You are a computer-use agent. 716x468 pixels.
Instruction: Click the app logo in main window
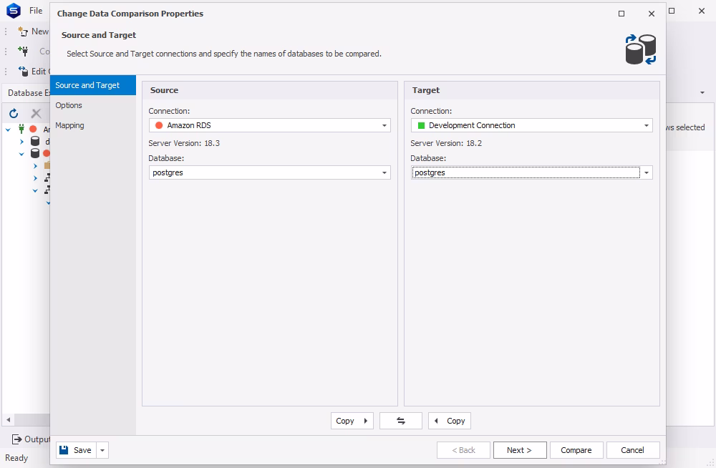[13, 11]
